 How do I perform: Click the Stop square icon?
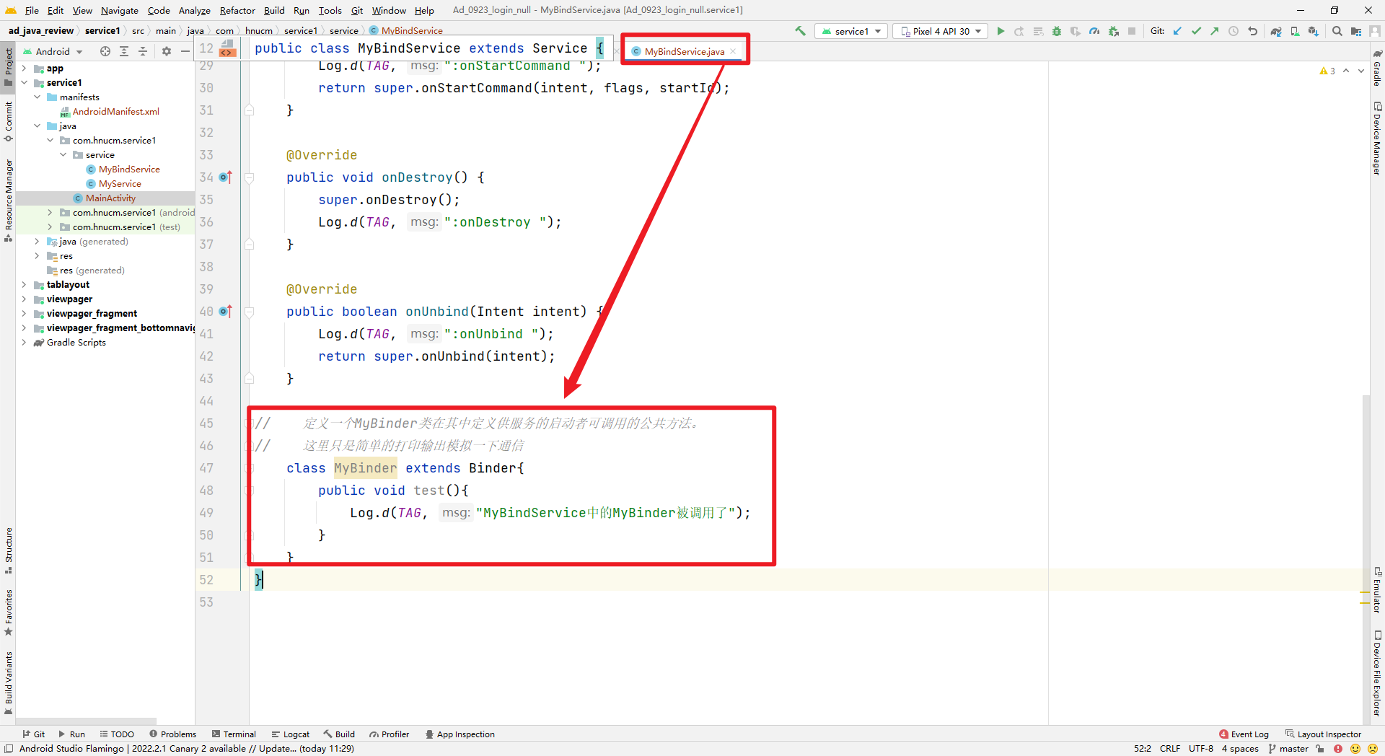(1132, 31)
